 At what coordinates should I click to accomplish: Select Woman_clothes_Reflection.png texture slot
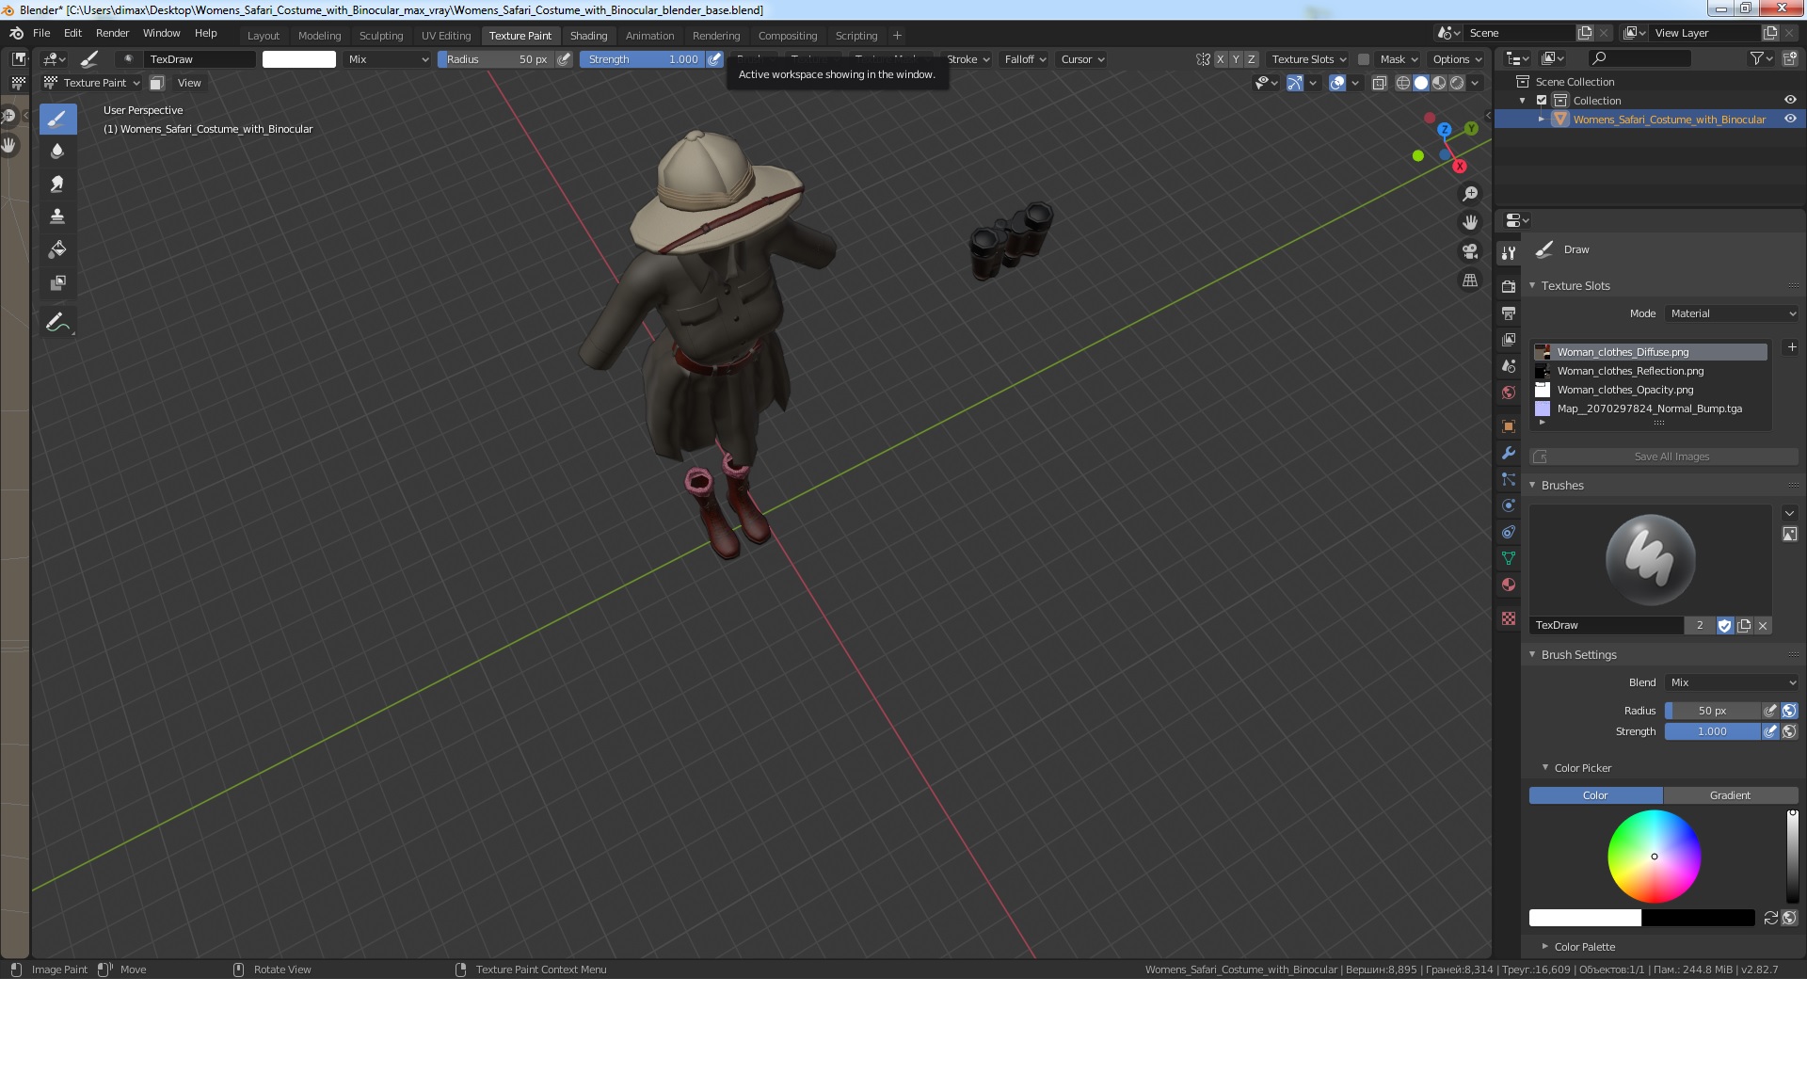point(1650,371)
